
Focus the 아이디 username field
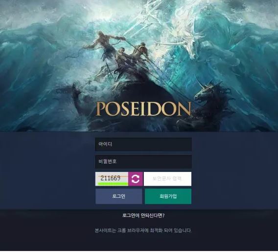click(x=143, y=144)
